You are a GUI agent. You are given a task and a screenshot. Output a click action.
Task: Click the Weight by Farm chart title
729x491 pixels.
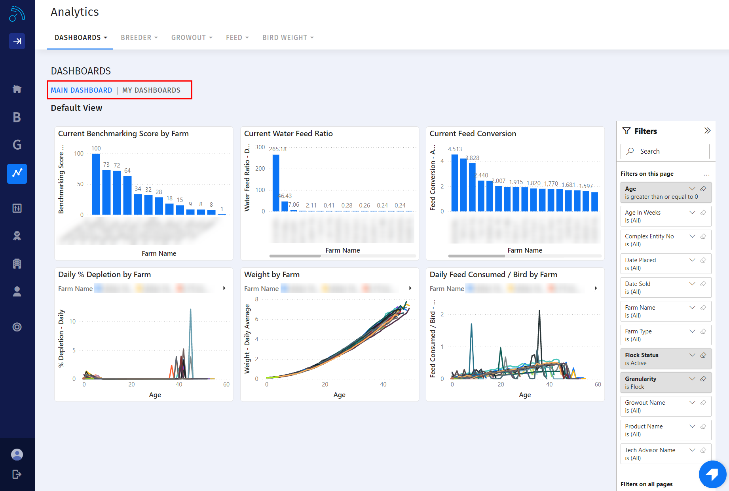(272, 274)
